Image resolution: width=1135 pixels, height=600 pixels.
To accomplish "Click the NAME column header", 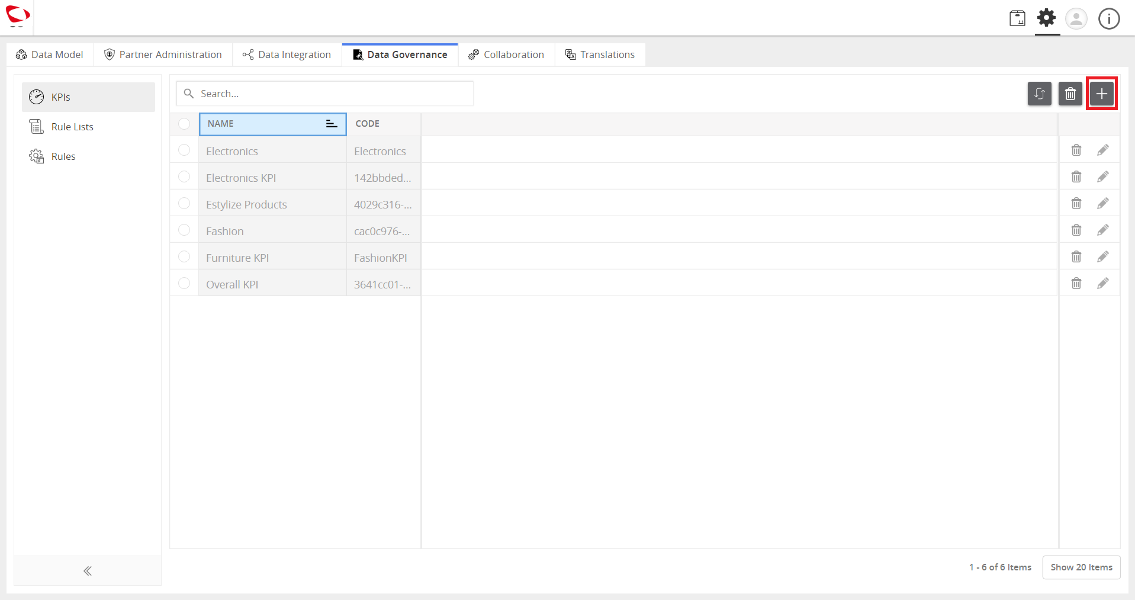I will (x=272, y=124).
